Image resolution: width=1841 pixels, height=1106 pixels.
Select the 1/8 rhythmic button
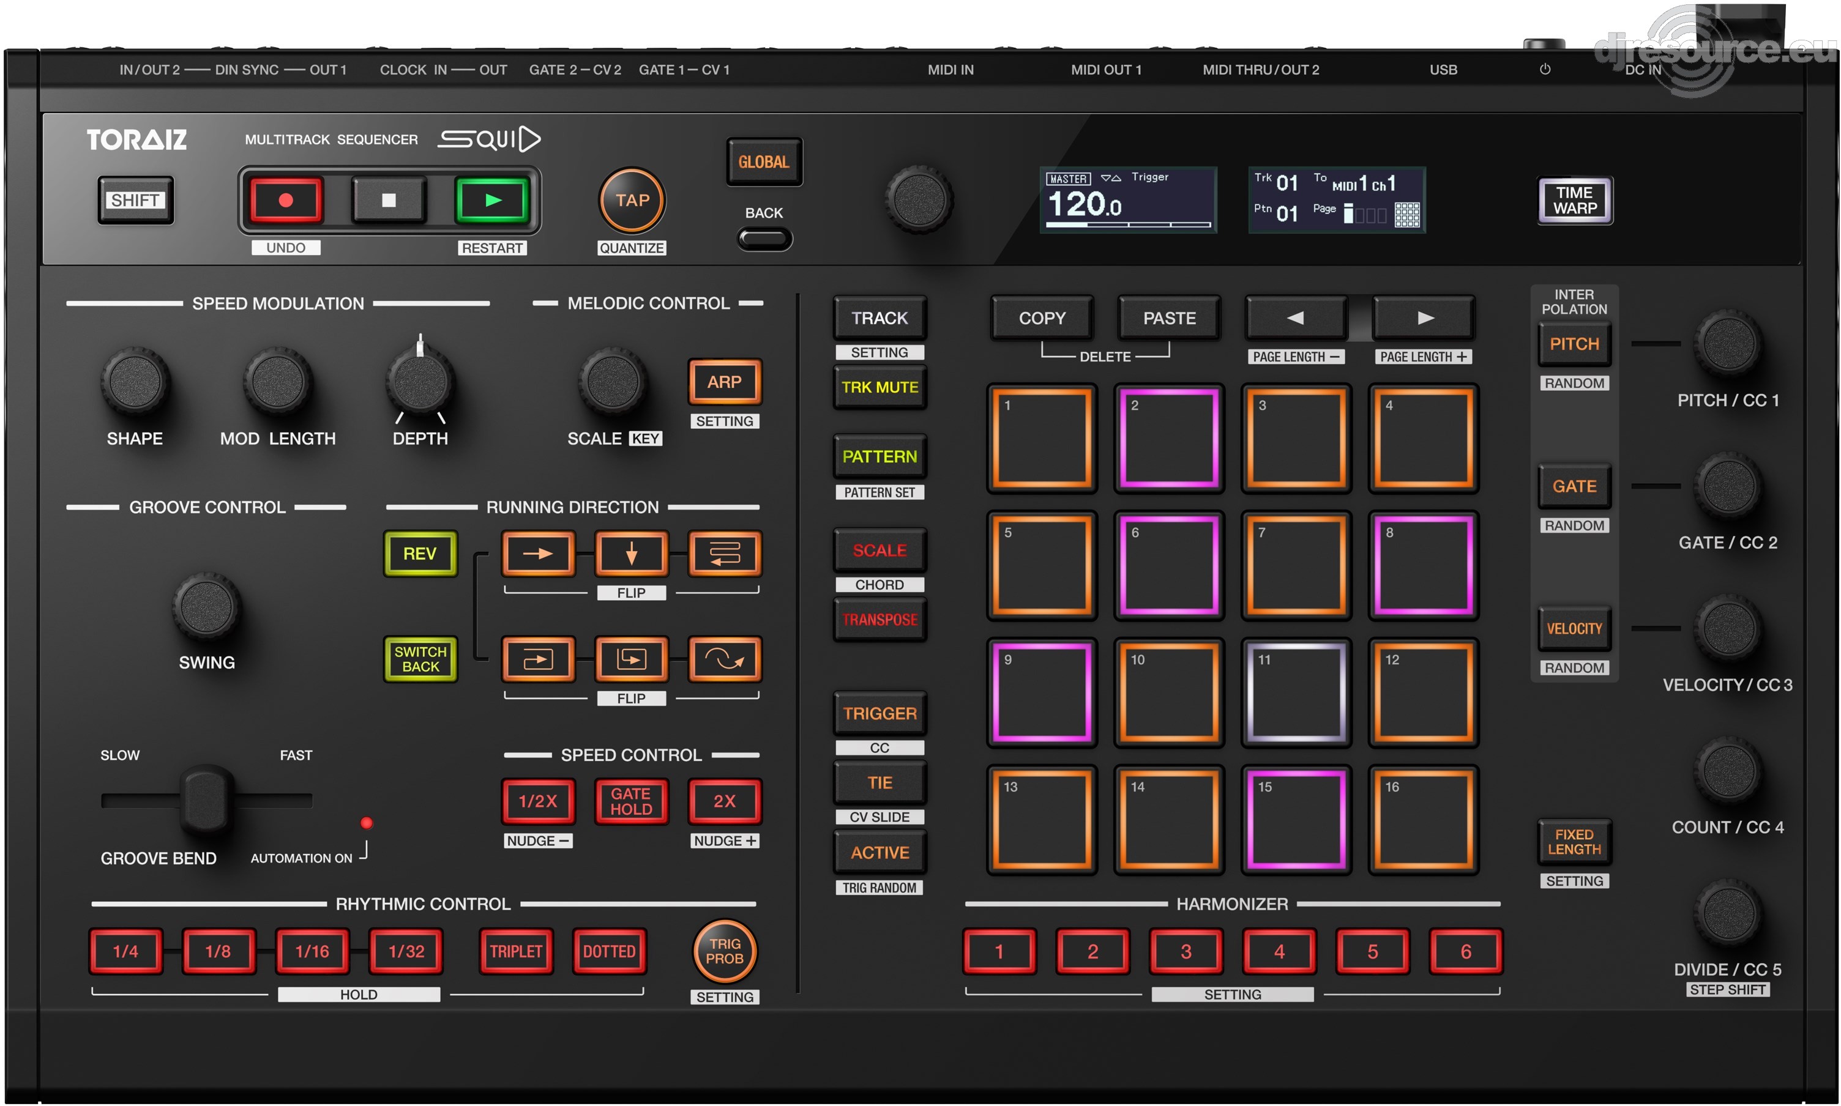pyautogui.click(x=218, y=951)
